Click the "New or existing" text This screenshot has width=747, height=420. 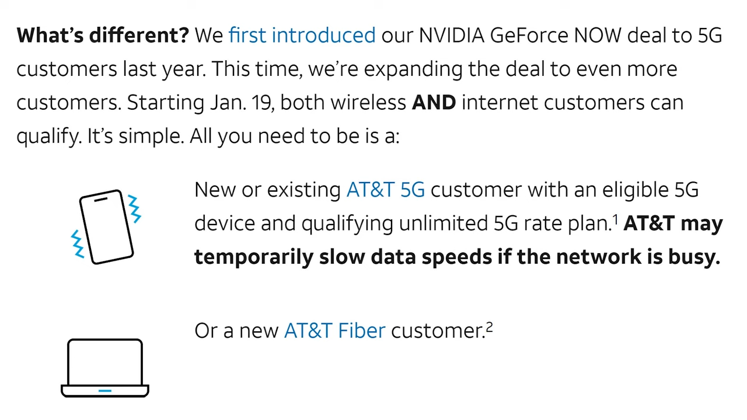267,190
